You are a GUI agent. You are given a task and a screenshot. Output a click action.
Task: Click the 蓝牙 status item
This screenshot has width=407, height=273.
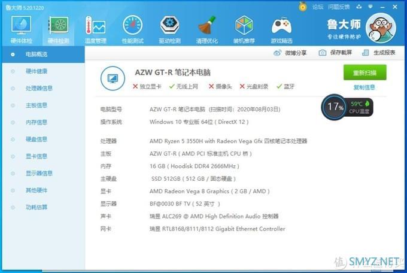click(x=285, y=86)
